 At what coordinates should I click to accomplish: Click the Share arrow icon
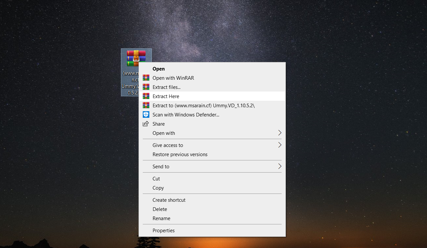[146, 124]
